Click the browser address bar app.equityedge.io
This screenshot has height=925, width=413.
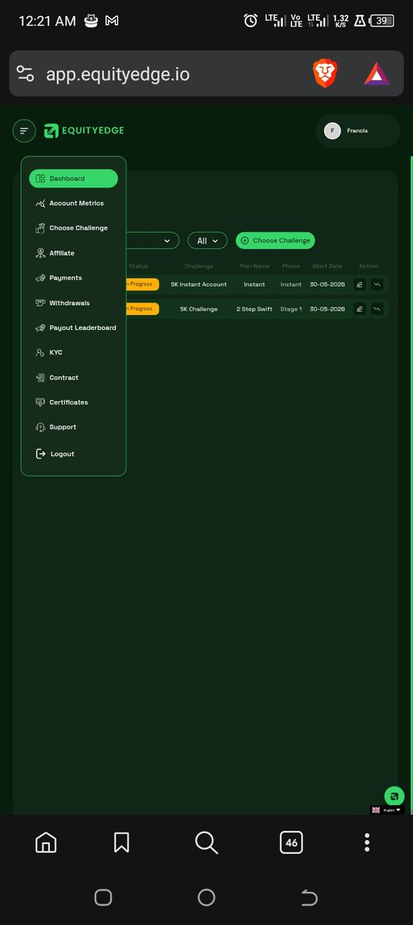[x=117, y=74]
